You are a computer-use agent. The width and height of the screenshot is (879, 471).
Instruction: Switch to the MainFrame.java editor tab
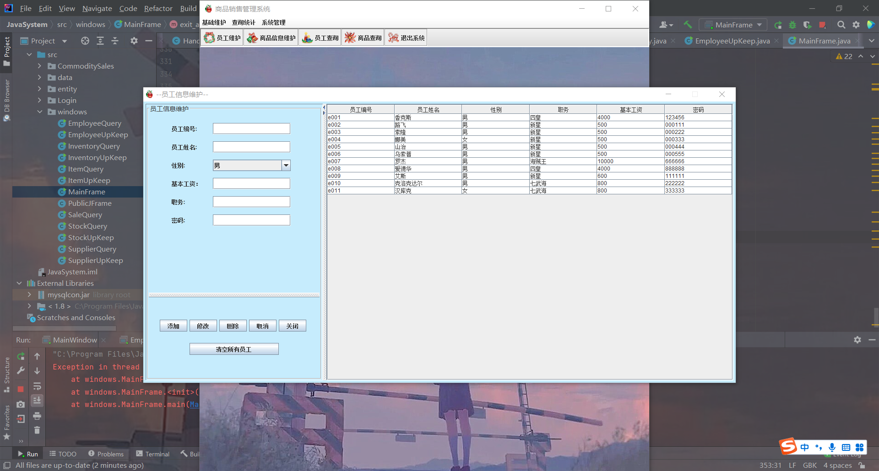[824, 41]
